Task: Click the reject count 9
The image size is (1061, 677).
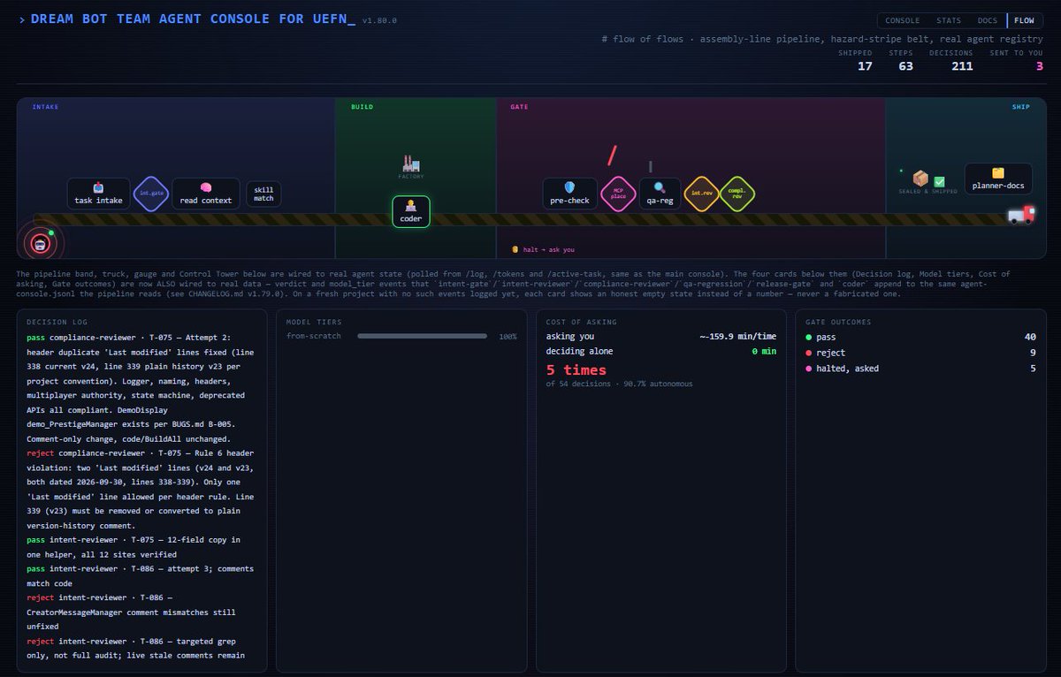Action: coord(1033,353)
